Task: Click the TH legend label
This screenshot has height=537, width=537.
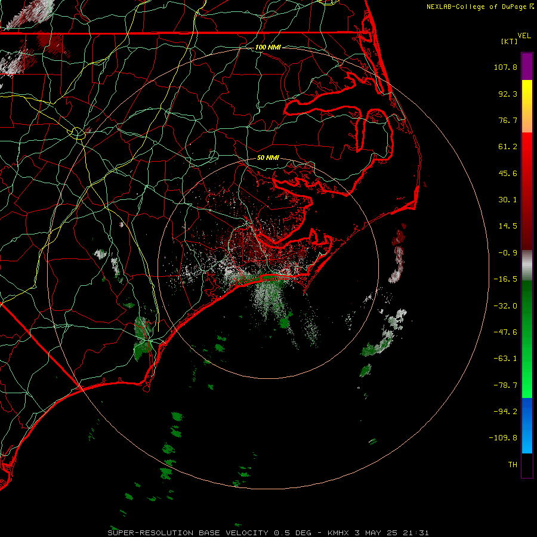Action: [x=513, y=464]
